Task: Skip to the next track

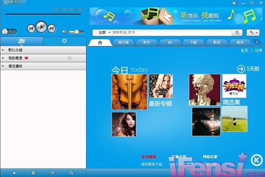Action: point(52,28)
